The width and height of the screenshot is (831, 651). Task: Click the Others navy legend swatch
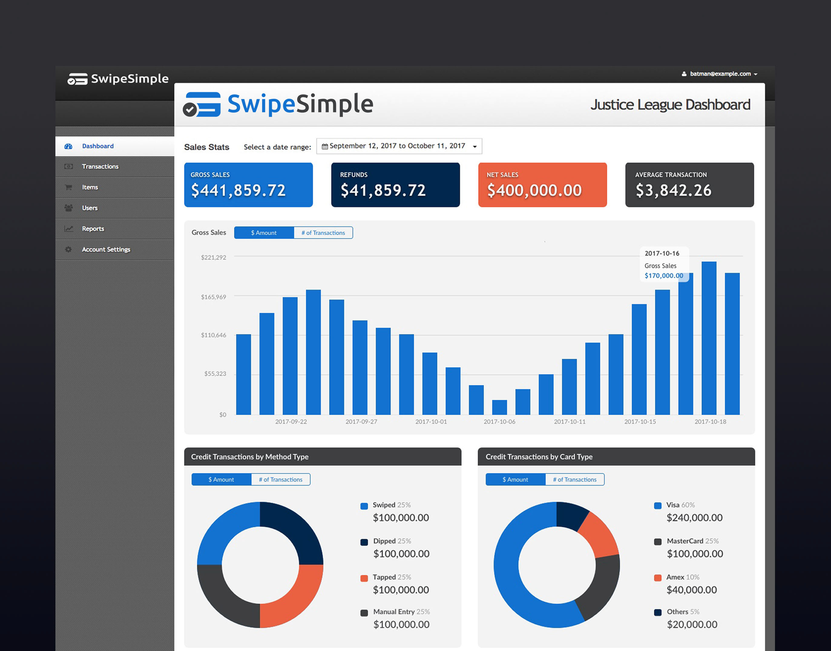point(658,613)
